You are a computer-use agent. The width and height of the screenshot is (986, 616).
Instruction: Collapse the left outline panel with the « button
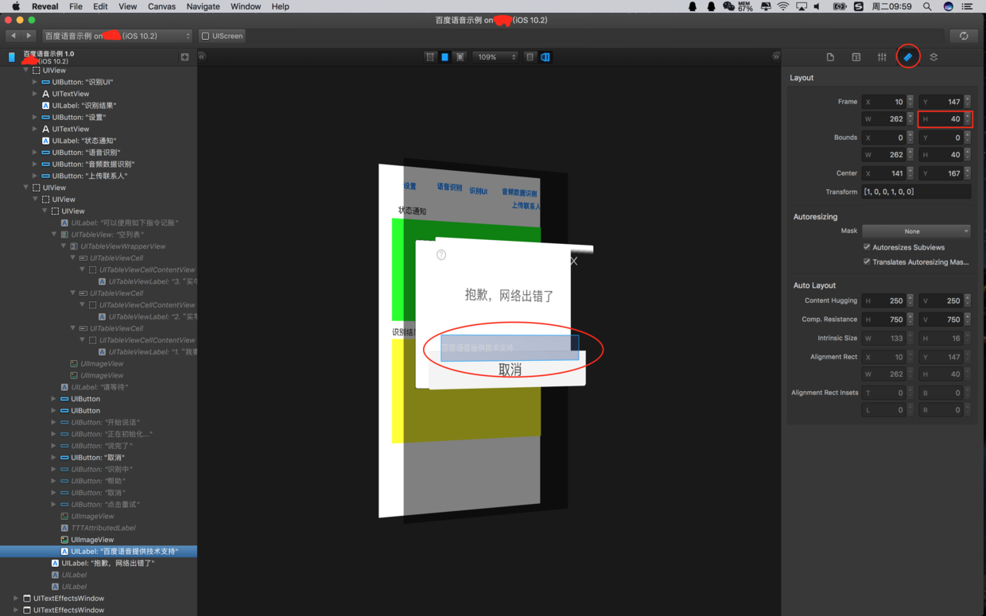click(x=202, y=56)
